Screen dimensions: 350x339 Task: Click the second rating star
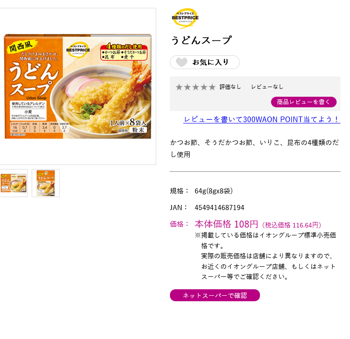tap(187, 87)
